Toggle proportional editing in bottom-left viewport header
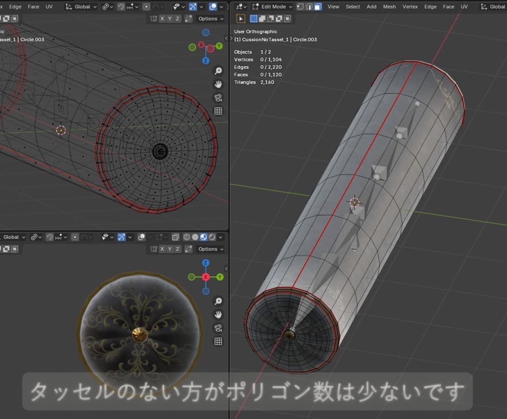The image size is (507, 419). click(x=75, y=237)
